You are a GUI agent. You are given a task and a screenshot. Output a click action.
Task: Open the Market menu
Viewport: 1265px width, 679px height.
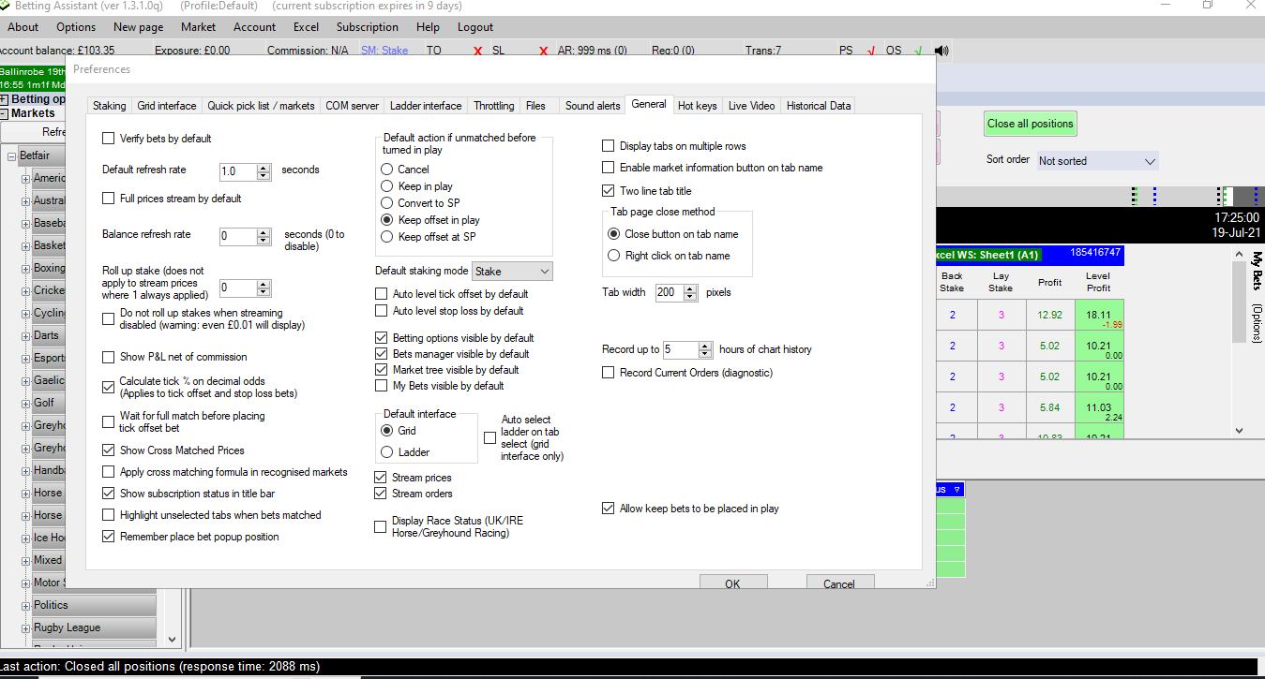click(198, 27)
